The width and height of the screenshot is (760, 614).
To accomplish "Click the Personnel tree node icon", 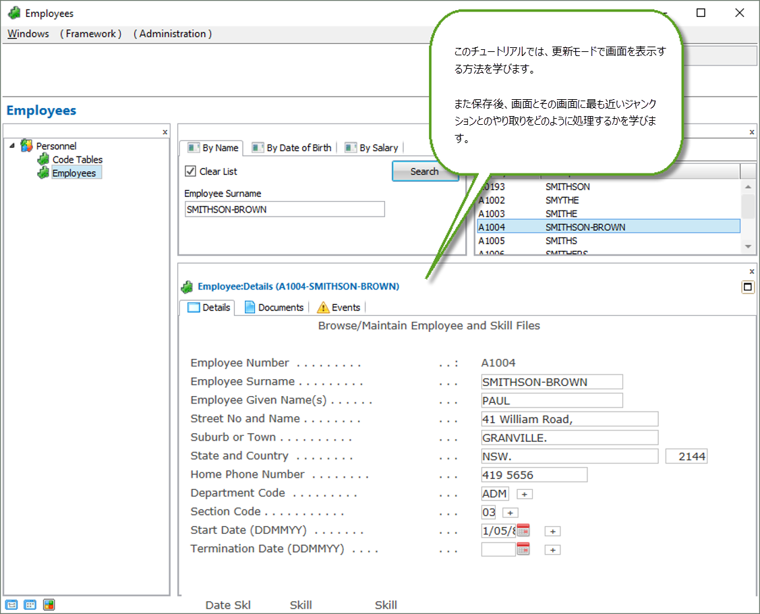I will [x=26, y=146].
